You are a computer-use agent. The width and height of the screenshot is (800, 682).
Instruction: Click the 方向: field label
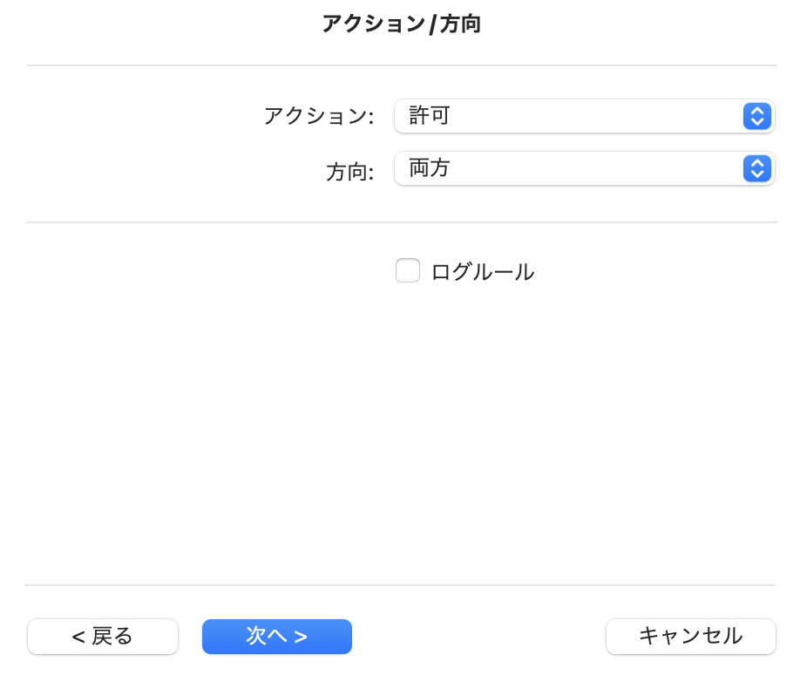(x=350, y=172)
